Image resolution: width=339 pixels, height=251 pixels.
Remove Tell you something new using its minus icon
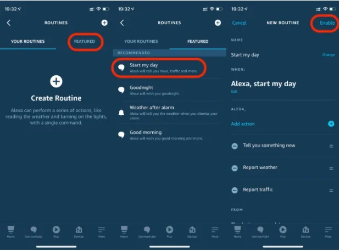[x=235, y=146]
